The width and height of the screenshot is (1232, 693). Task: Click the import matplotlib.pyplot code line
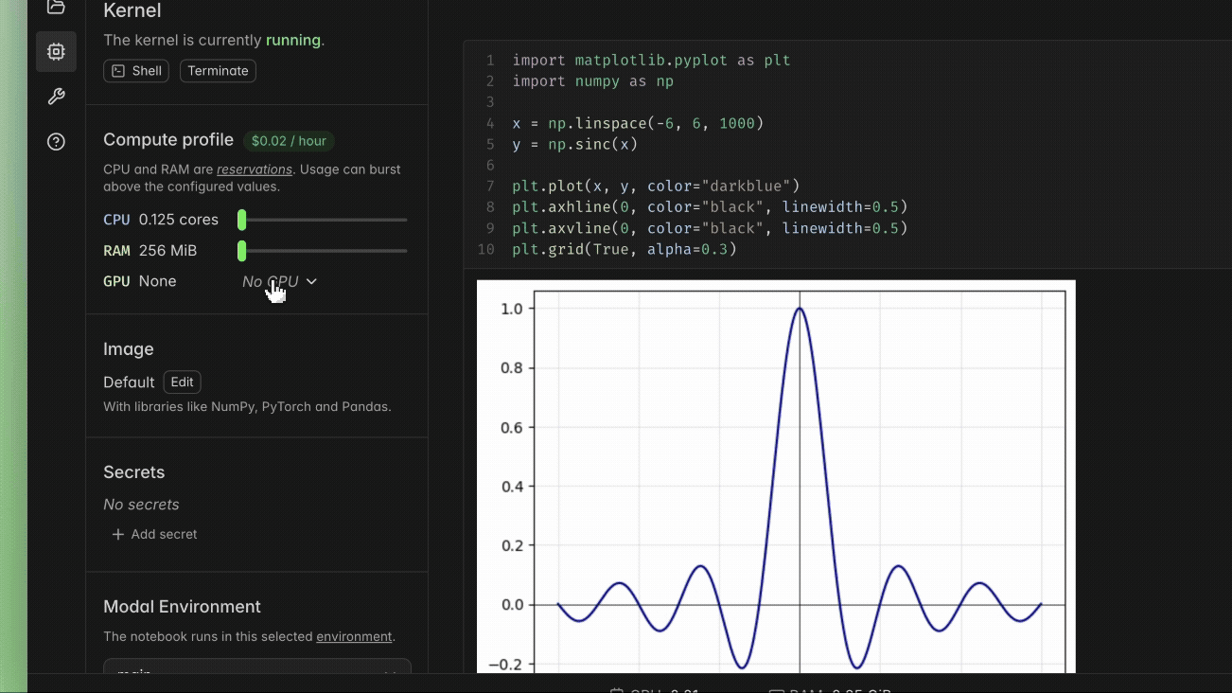[651, 61]
